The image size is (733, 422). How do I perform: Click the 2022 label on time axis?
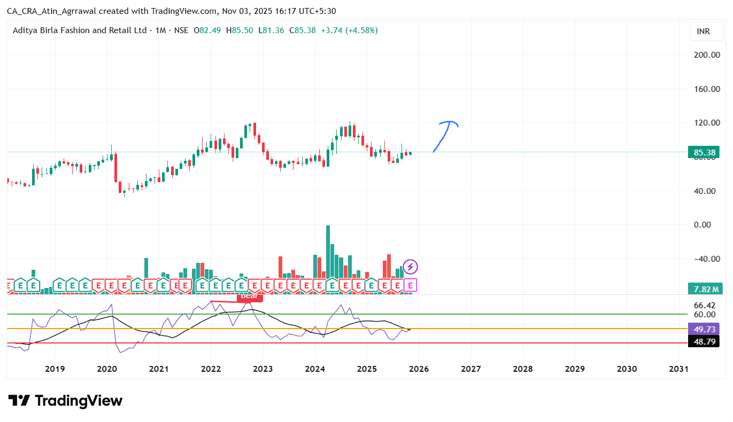point(211,369)
